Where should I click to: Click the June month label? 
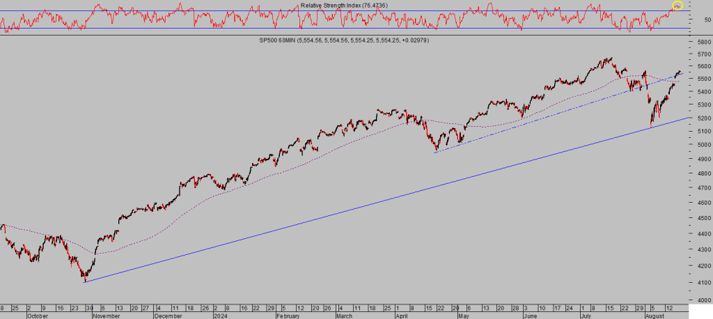pos(531,315)
